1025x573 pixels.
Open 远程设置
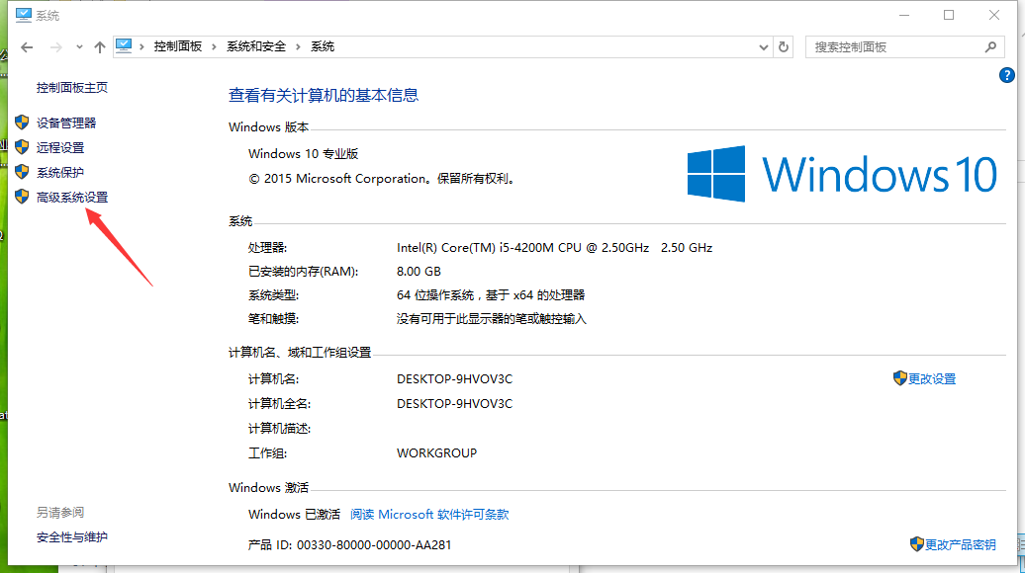pyautogui.click(x=60, y=147)
